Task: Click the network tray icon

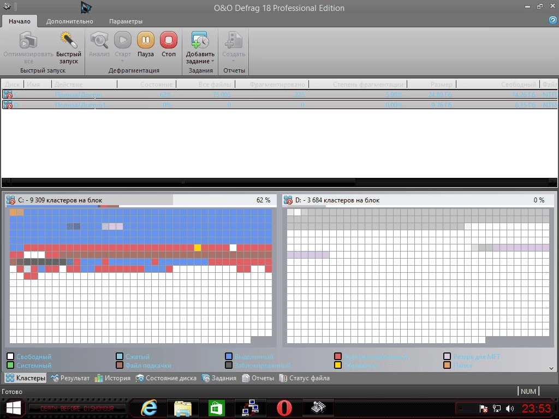Action: coord(497,408)
